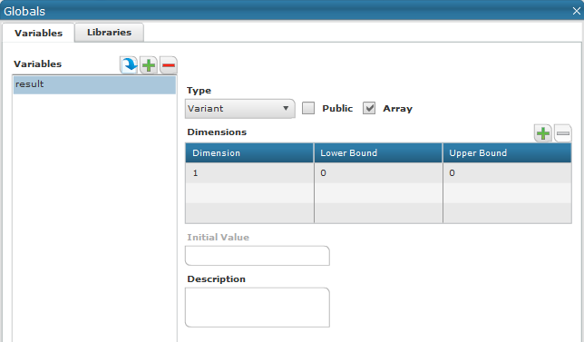Remove dimension with gray minus icon

563,133
